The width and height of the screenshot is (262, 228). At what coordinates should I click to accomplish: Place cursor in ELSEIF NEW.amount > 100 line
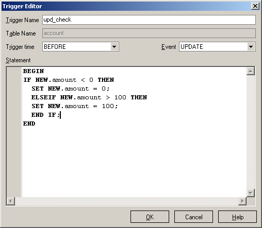tap(89, 97)
